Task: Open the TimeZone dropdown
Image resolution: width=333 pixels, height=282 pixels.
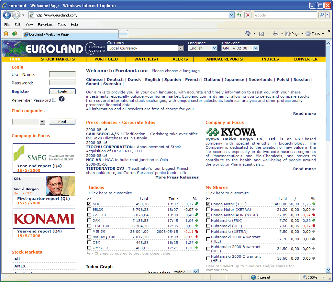Action: pyautogui.click(x=256, y=48)
